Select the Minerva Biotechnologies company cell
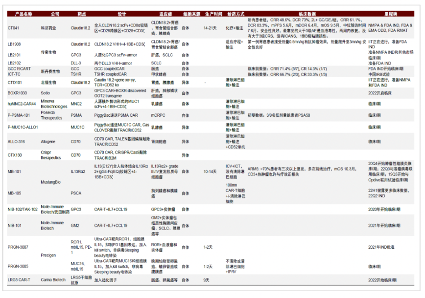 tap(54, 104)
